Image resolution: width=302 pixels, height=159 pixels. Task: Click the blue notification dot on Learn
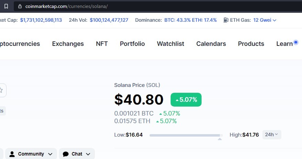(x=296, y=42)
